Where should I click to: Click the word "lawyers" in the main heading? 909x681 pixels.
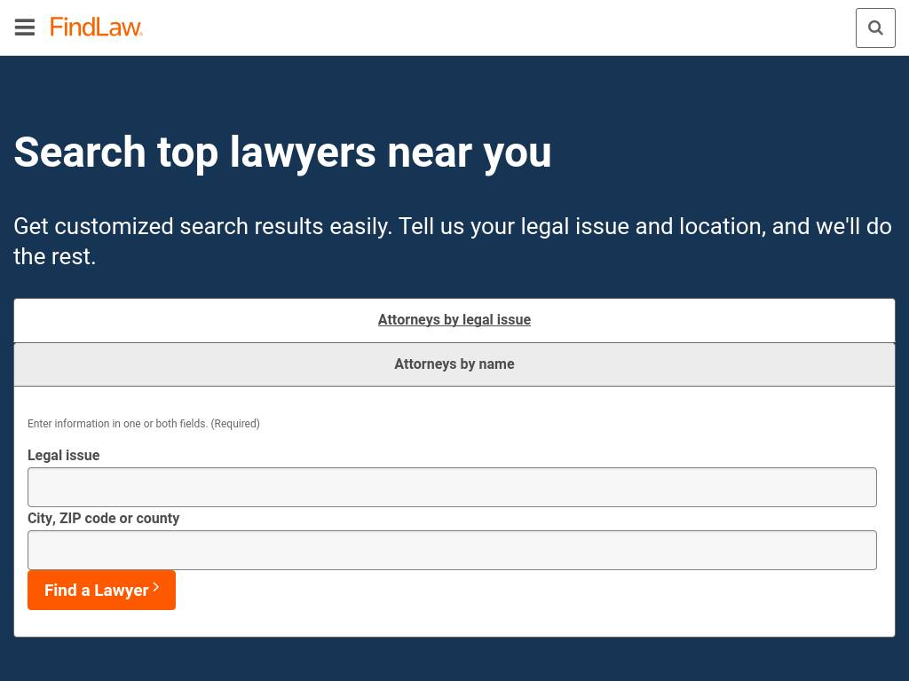tap(303, 153)
